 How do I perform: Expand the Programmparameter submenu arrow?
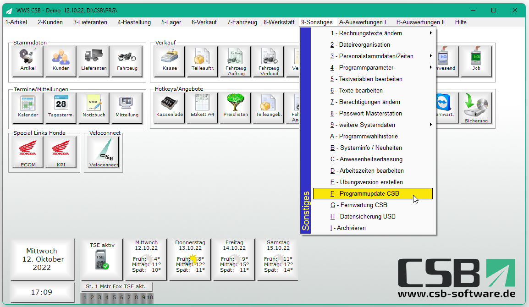(x=430, y=67)
